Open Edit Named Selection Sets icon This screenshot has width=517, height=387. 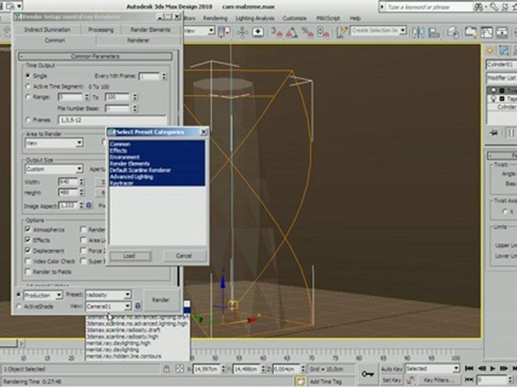(341, 32)
